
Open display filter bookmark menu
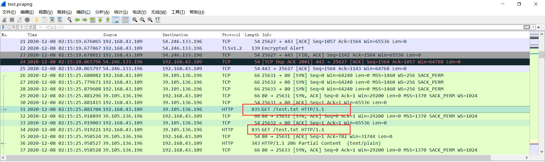3,27
